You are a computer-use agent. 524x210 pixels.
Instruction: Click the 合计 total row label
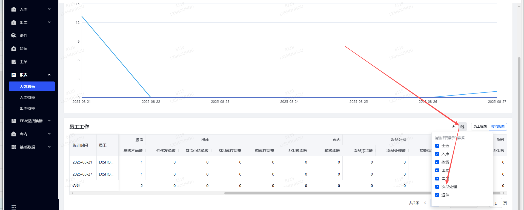[76, 186]
